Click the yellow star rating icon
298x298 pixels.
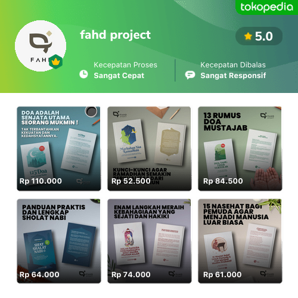coord(248,36)
